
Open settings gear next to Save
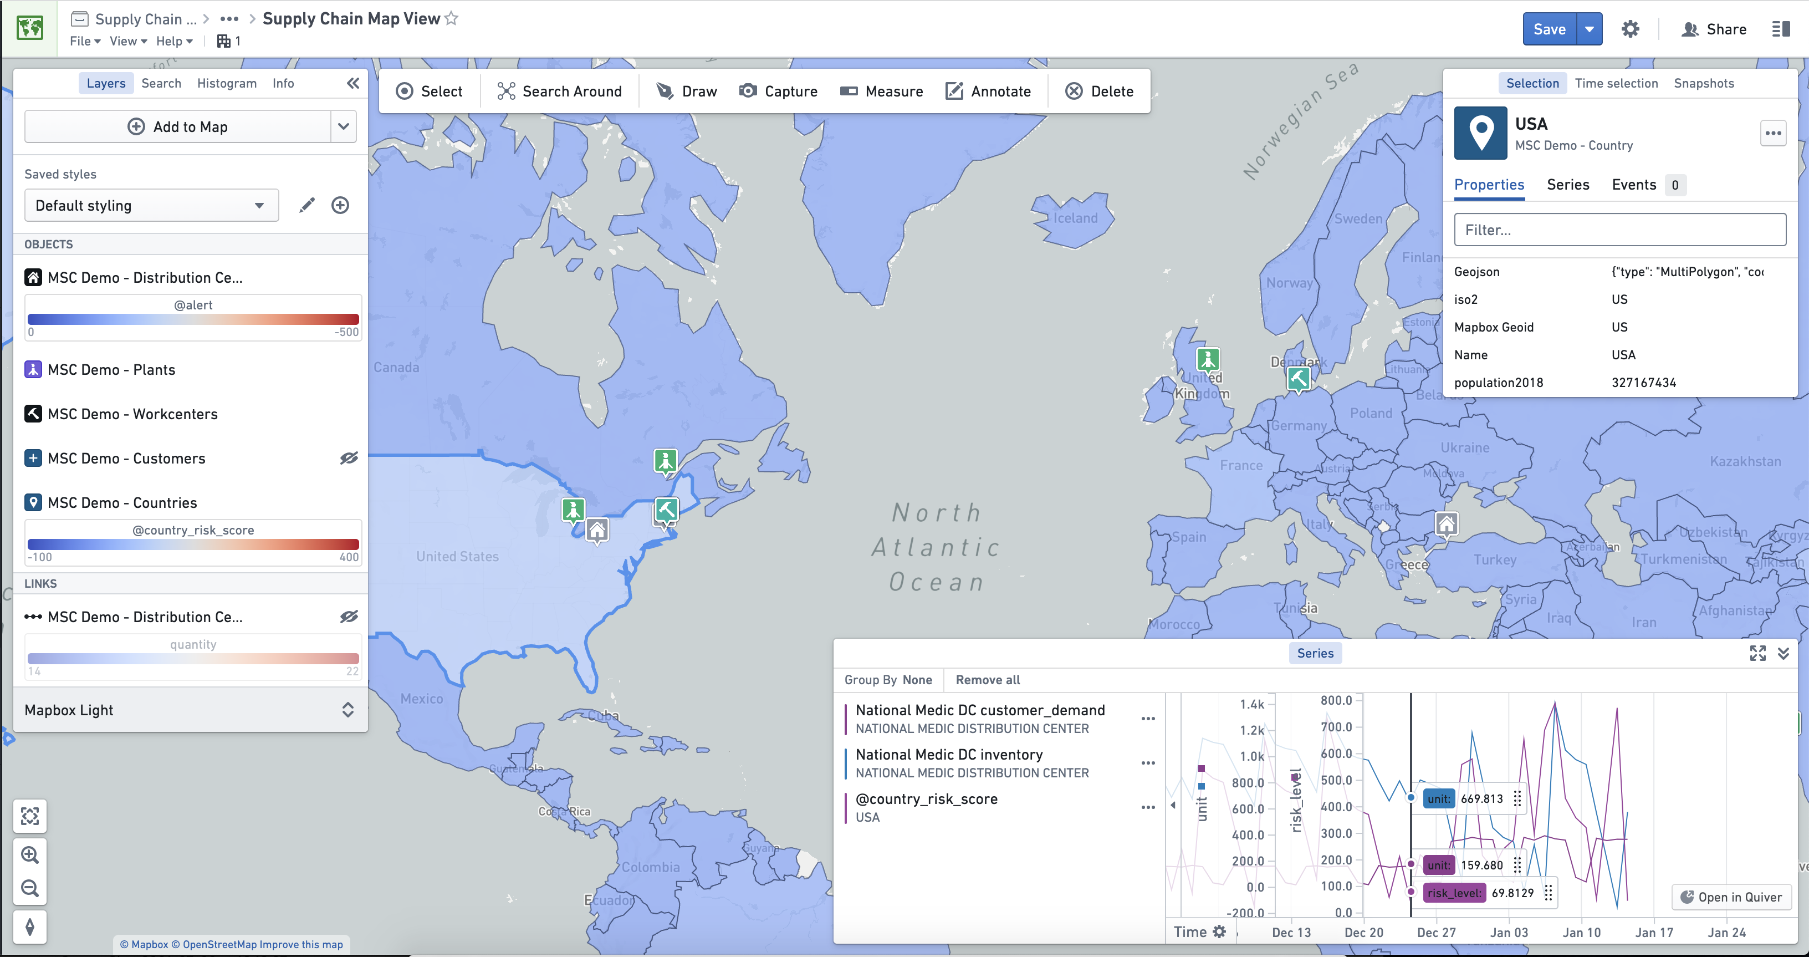[1630, 29]
